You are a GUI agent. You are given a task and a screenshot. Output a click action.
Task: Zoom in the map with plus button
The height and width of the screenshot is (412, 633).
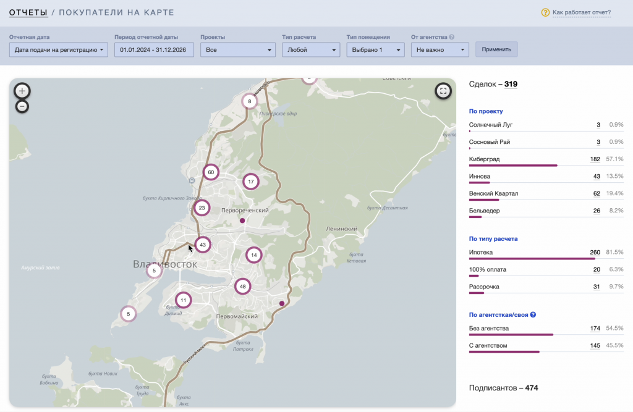(x=22, y=91)
